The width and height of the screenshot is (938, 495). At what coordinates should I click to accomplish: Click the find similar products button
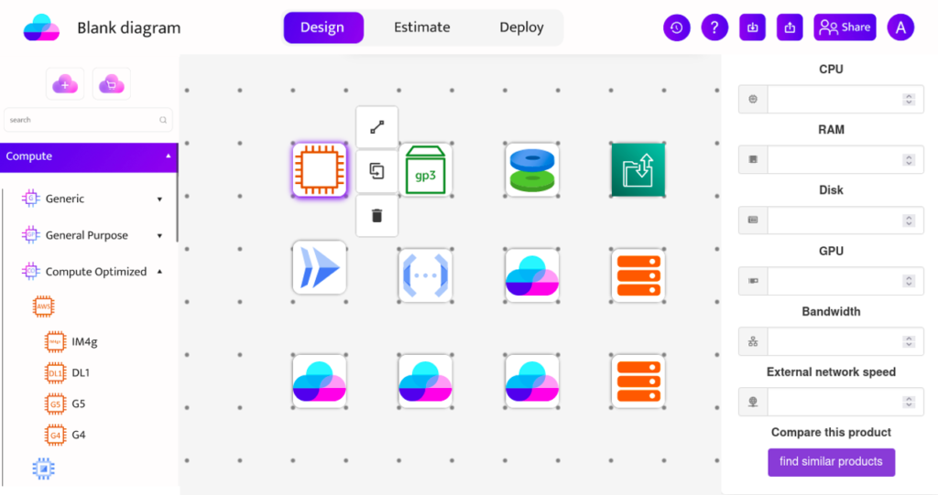[x=832, y=462]
